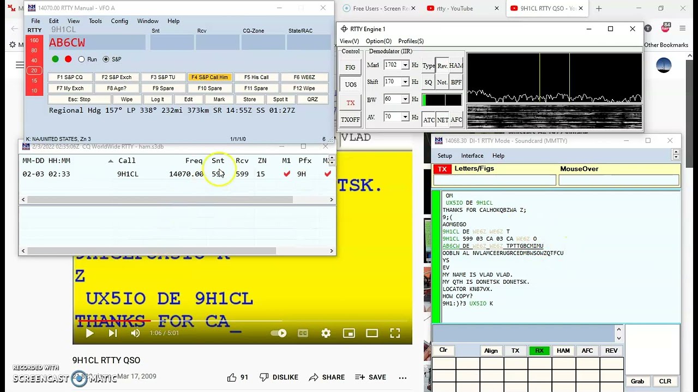This screenshot has width=698, height=392.
Task: Click the SHARE button under video
Action: pyautogui.click(x=327, y=377)
